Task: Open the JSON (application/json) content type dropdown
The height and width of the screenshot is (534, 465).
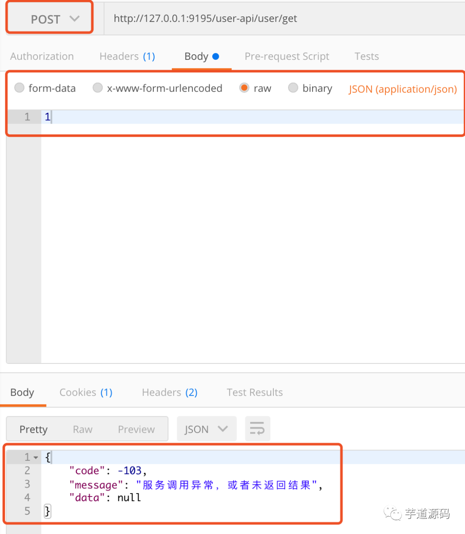Action: click(403, 89)
